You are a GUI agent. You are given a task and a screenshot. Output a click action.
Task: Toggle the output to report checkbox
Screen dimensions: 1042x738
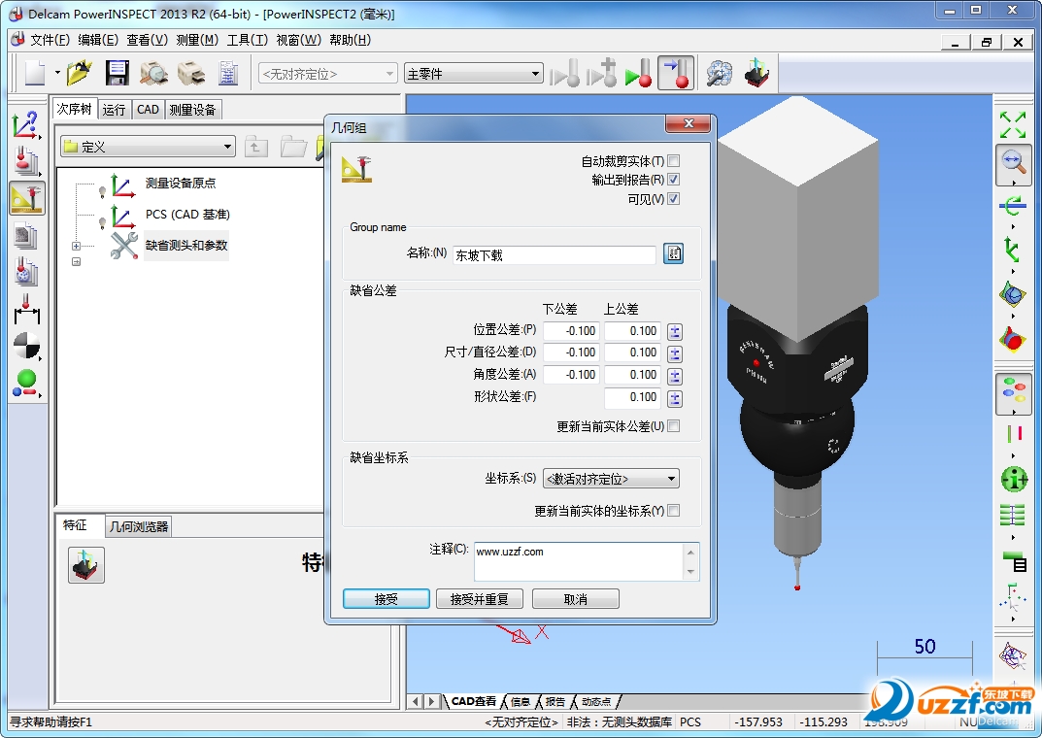click(673, 180)
